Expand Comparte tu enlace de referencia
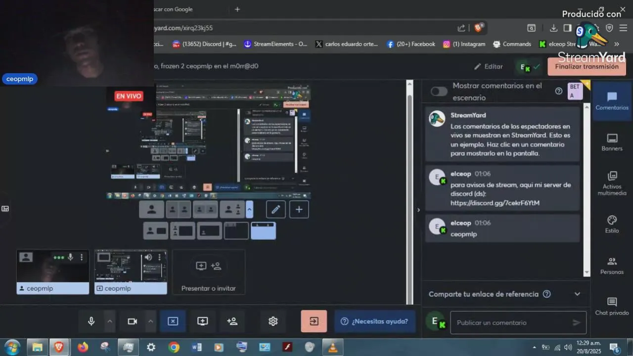633x356 pixels. [x=577, y=294]
